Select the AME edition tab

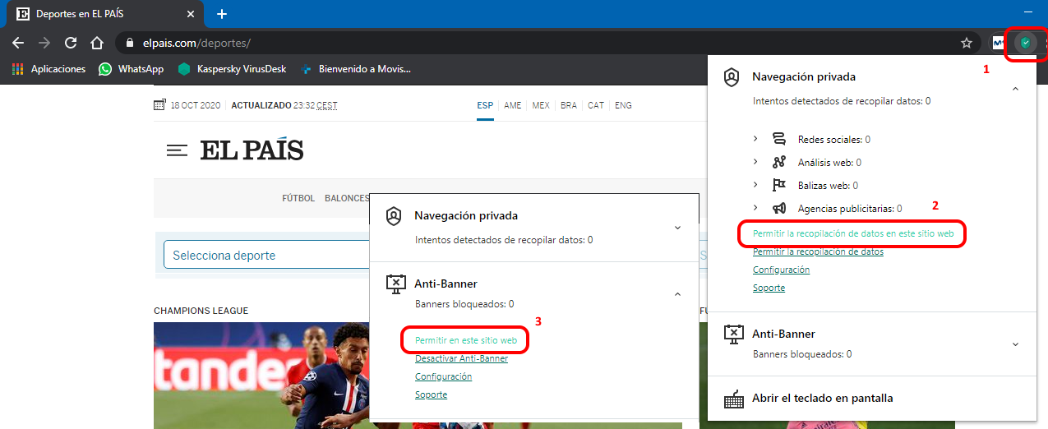(513, 105)
